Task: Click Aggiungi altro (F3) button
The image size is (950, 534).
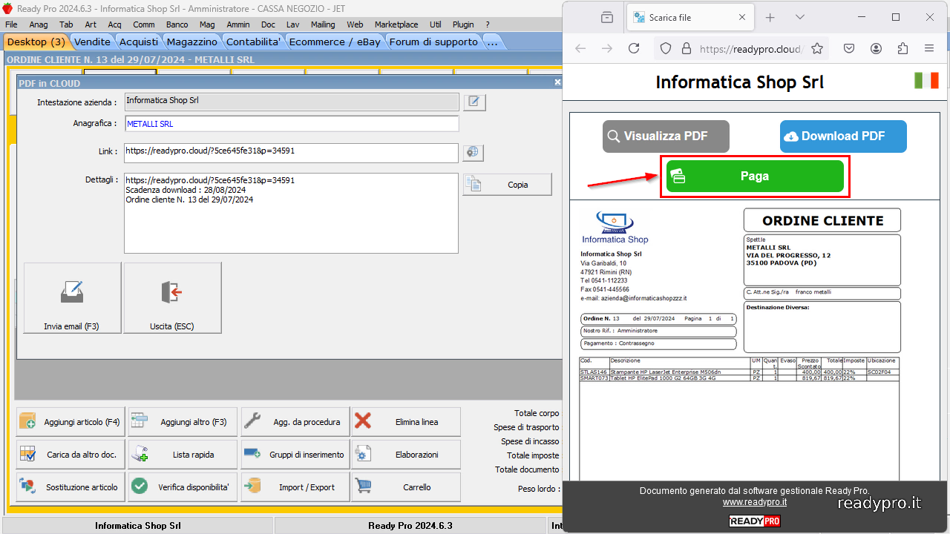Action: coord(183,422)
